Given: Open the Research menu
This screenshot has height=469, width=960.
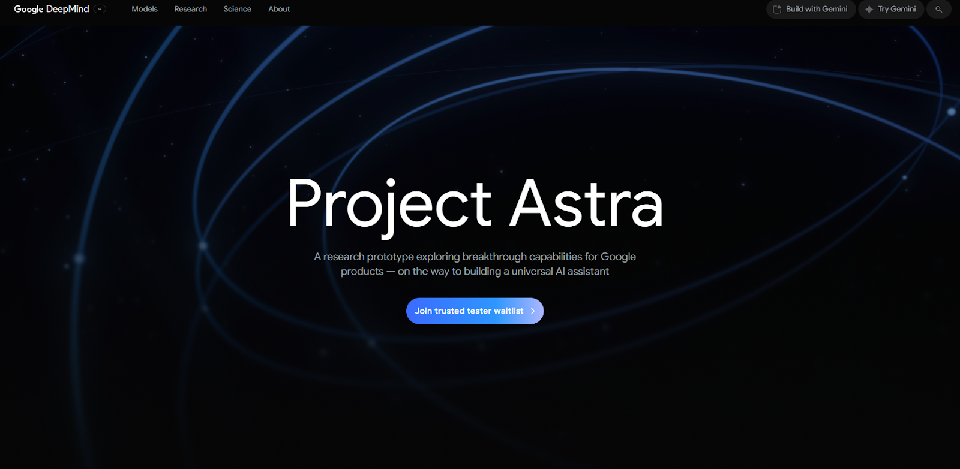Looking at the screenshot, I should click(191, 9).
